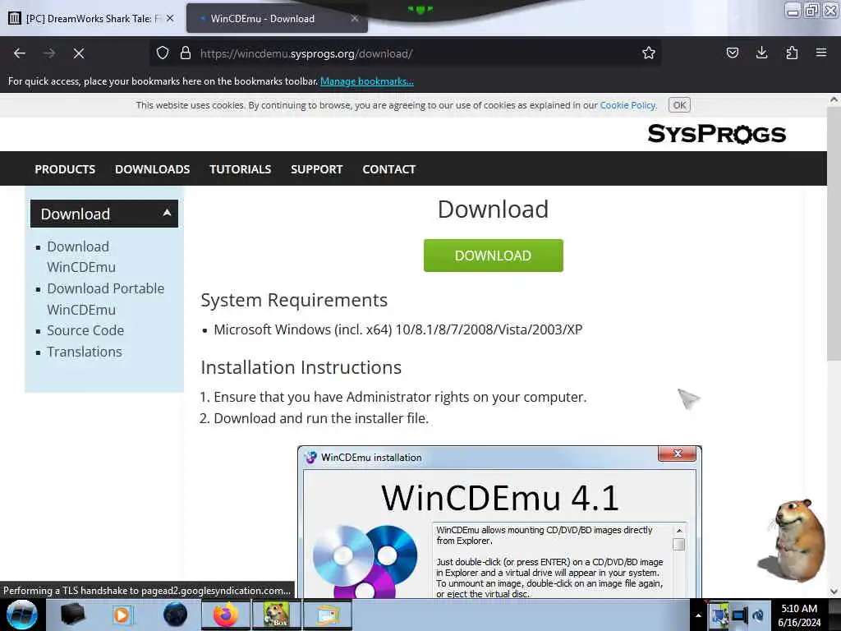This screenshot has width=841, height=631.
Task: Open the DOWNLOADS navigation menu
Action: [x=152, y=169]
